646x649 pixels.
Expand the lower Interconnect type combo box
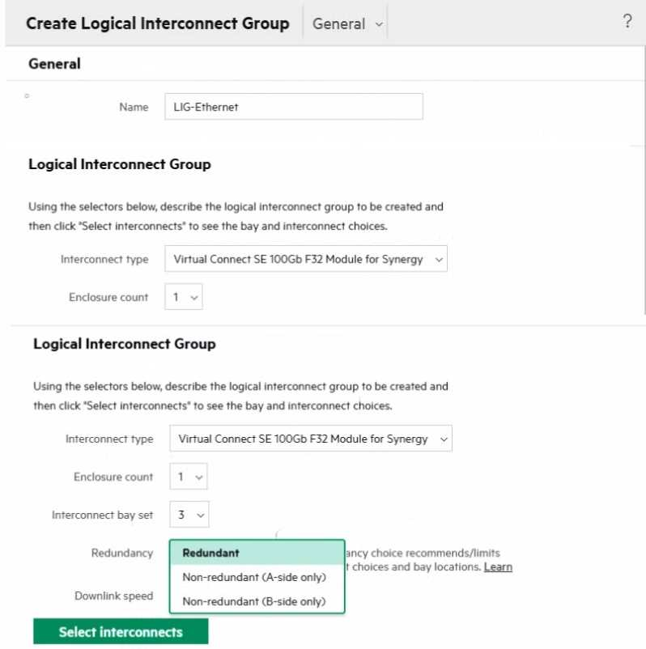tap(310, 439)
